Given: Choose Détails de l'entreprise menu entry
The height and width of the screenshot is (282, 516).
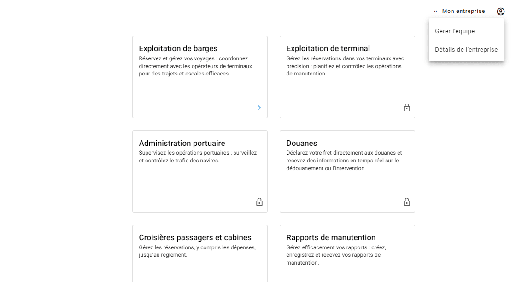Looking at the screenshot, I should coord(466,49).
